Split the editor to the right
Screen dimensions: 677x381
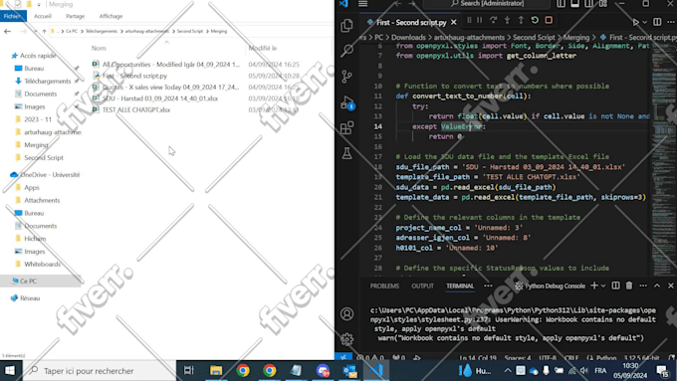coord(657,22)
